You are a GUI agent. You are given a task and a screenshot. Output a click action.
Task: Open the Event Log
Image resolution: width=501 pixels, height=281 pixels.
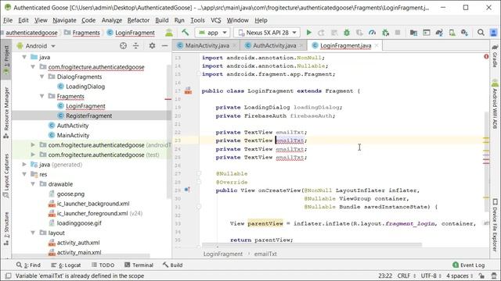click(469, 265)
